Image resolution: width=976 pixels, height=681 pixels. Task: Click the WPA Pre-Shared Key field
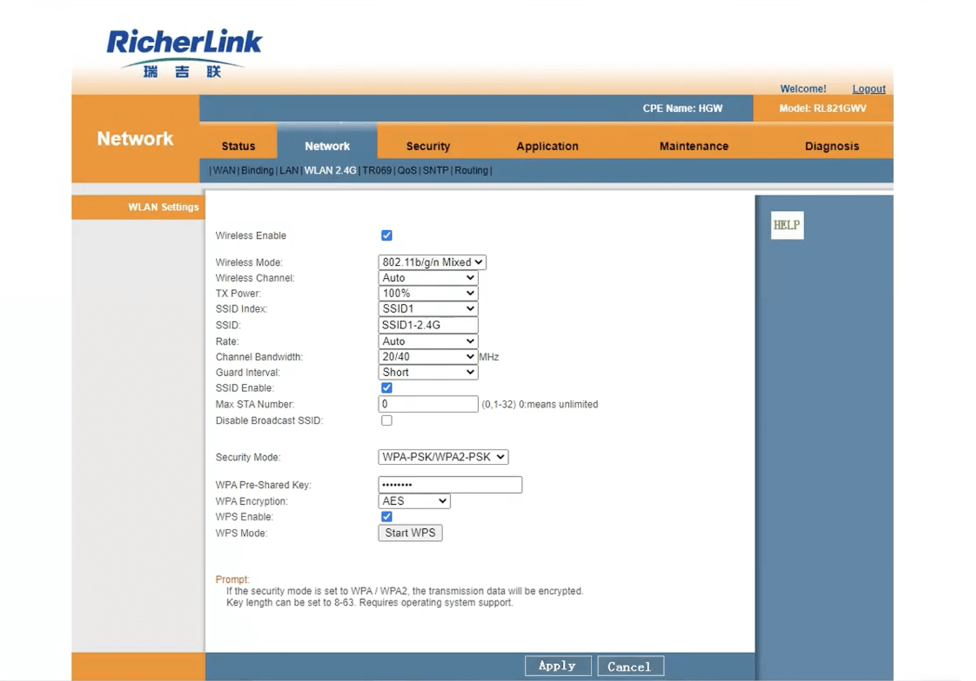coord(450,485)
